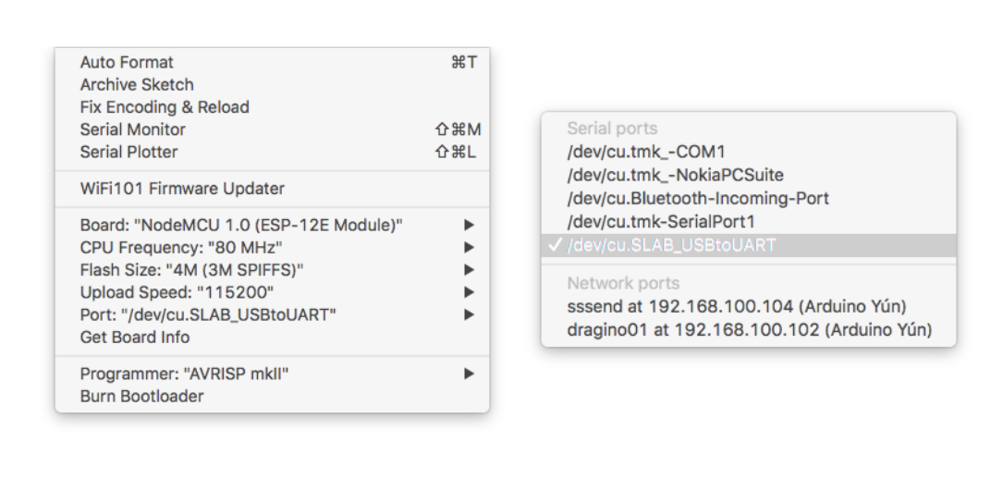This screenshot has height=491, width=991.
Task: Open Upload Speed 115200 submenu
Action: [x=272, y=292]
